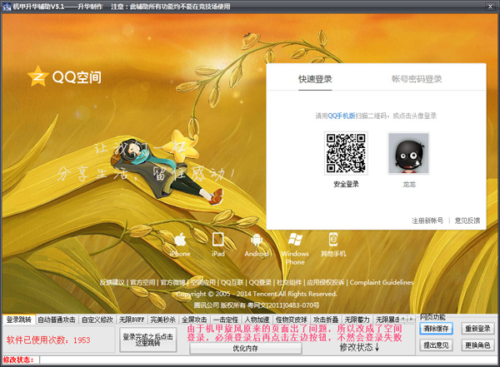Open the 社交组件 footer link
Image resolution: width=500 pixels, height=367 pixels.
(x=289, y=282)
